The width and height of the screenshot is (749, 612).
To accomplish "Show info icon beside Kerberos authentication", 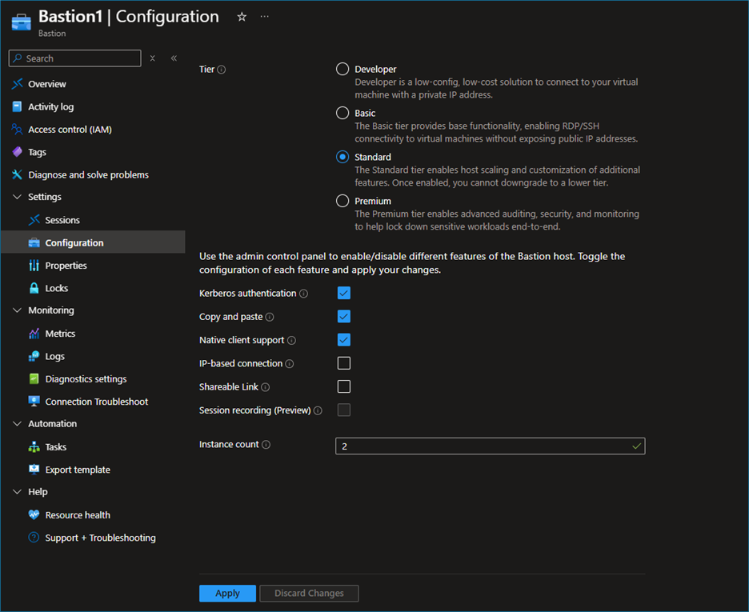I will (x=304, y=294).
